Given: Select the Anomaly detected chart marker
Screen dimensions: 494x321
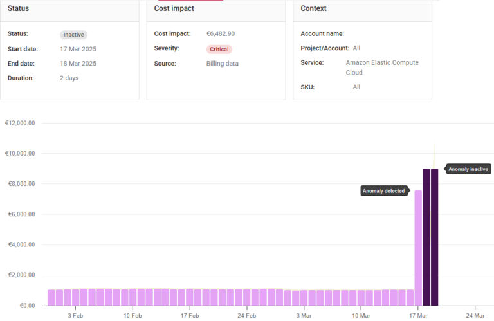Looking at the screenshot, I should click(x=384, y=191).
